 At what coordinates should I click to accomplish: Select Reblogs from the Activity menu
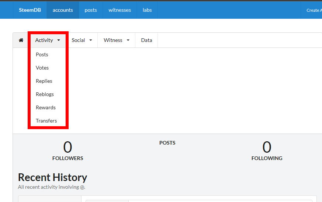point(45,94)
